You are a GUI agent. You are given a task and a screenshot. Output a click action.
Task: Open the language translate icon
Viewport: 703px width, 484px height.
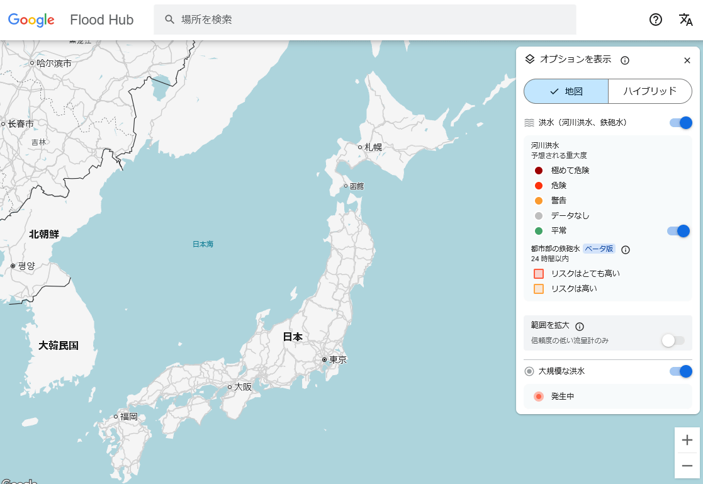pos(686,20)
